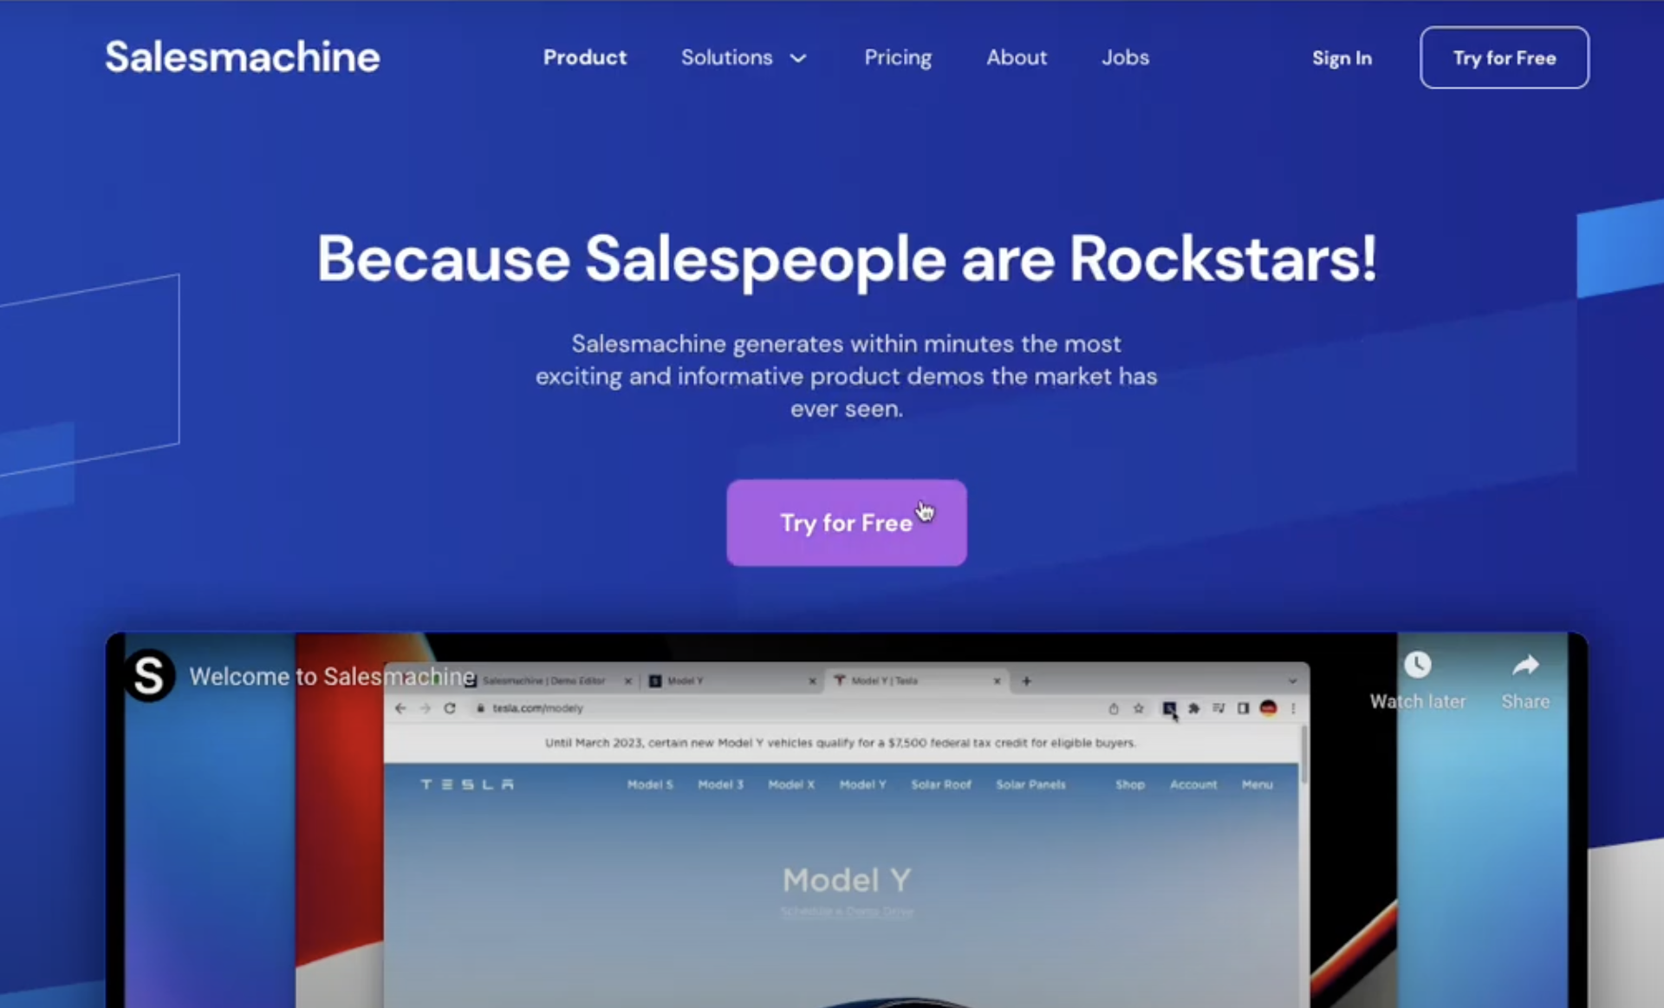Click the Salesmachine logo

click(242, 57)
